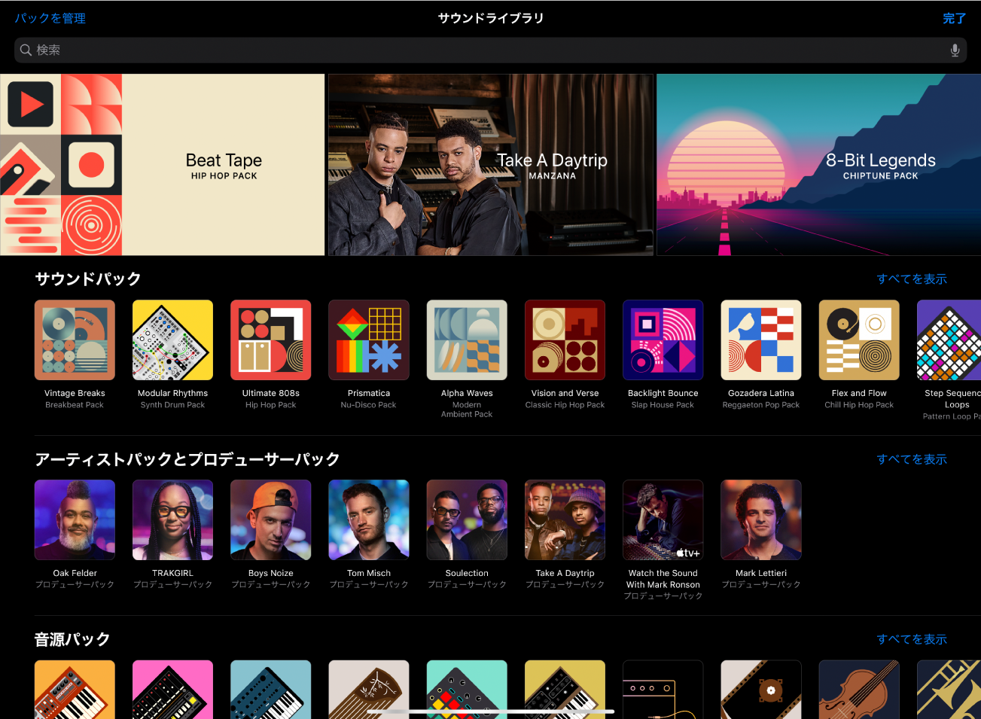Open the Step Sequencer Loops pack icon

click(949, 340)
